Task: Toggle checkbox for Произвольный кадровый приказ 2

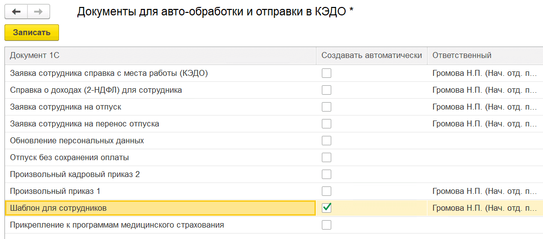Action: click(x=327, y=174)
